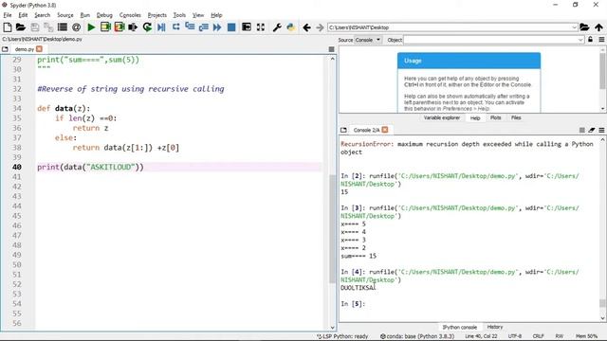Open file using the folder toolbar icon

(21, 27)
